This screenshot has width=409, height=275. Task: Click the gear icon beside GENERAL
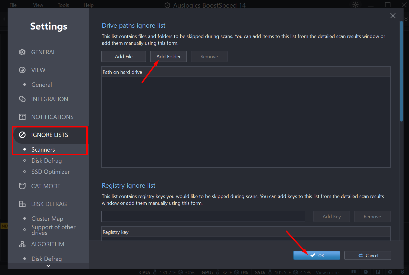[x=22, y=52]
